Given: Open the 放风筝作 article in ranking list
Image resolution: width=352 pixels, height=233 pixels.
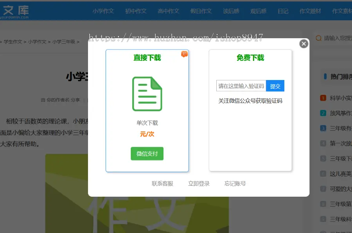Looking at the screenshot, I should click(340, 113).
